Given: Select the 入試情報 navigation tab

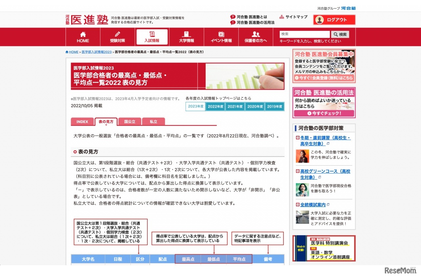Looking at the screenshot, I should [152, 37].
